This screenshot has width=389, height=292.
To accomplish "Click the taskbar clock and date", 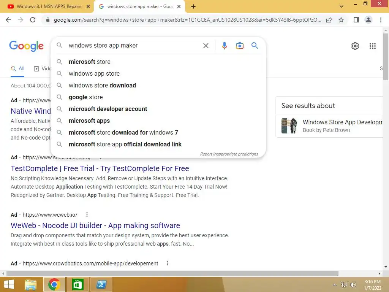I will pyautogui.click(x=372, y=285).
